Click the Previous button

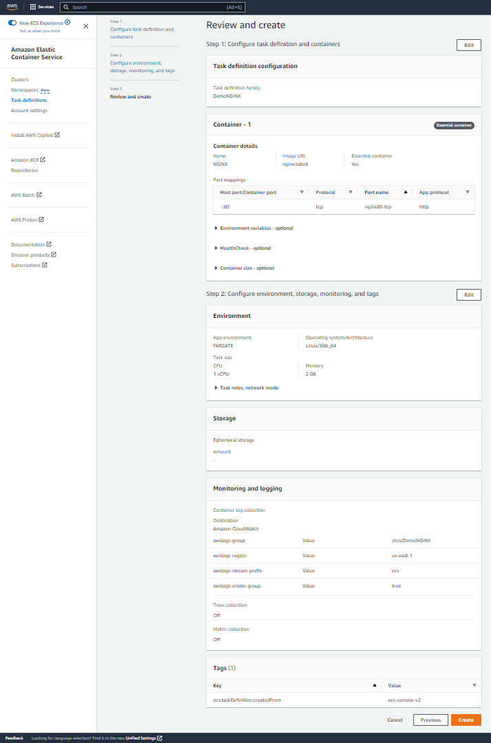click(430, 720)
